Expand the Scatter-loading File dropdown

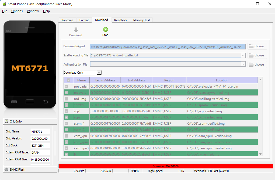tap(243, 55)
